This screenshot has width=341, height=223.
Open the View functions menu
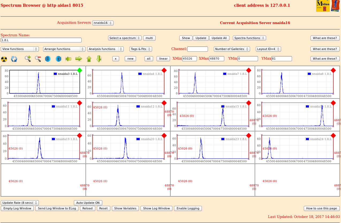[20, 49]
